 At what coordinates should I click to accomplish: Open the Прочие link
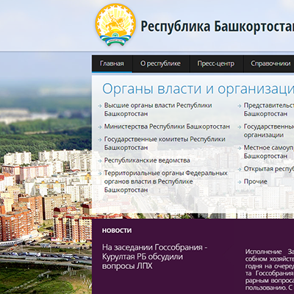tap(255, 182)
